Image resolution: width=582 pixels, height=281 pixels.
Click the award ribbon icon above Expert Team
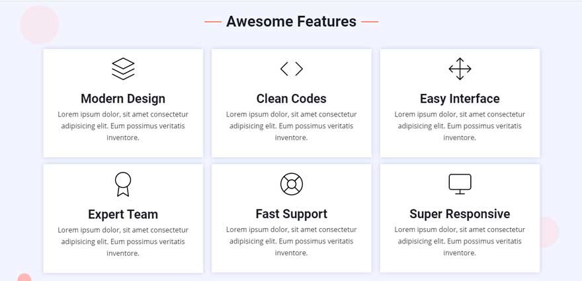tap(123, 184)
